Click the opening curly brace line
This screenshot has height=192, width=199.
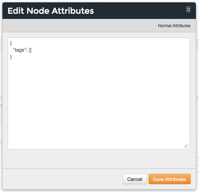pyautogui.click(x=11, y=43)
